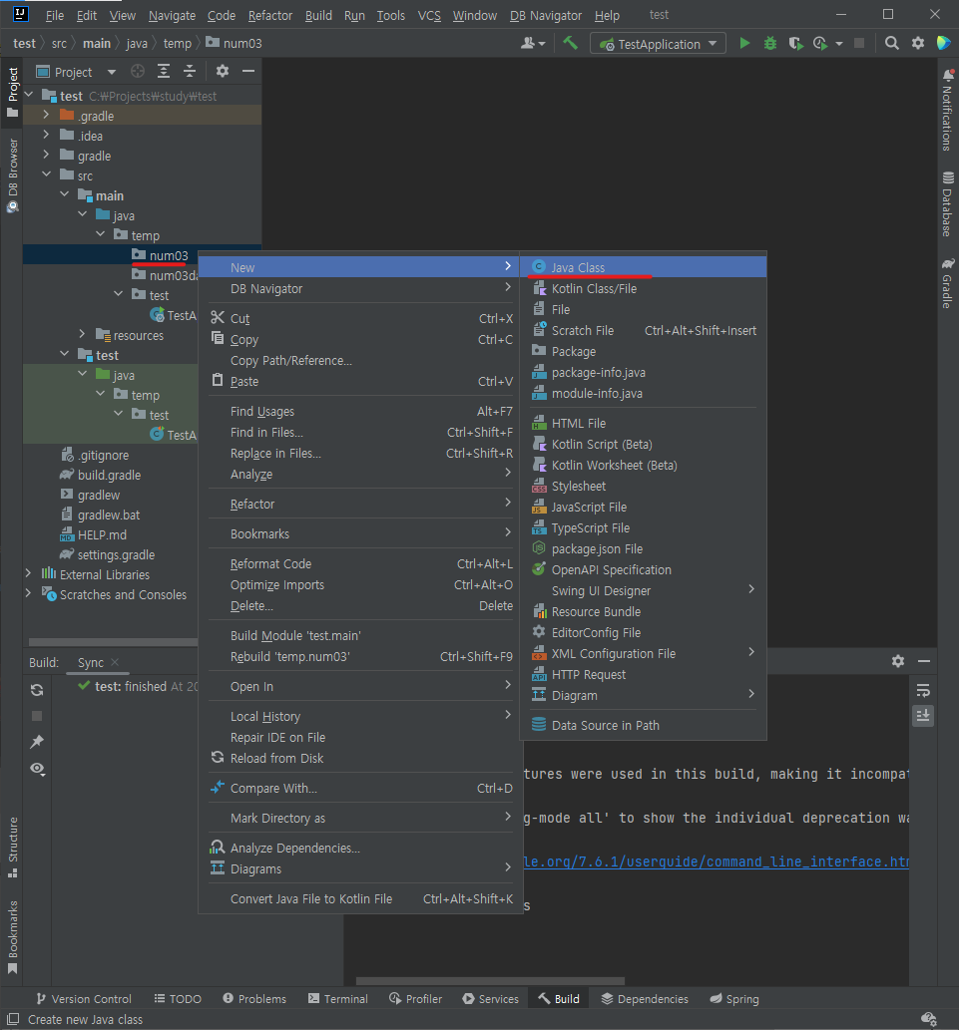Open the Gradle user guide link

[x=717, y=861]
